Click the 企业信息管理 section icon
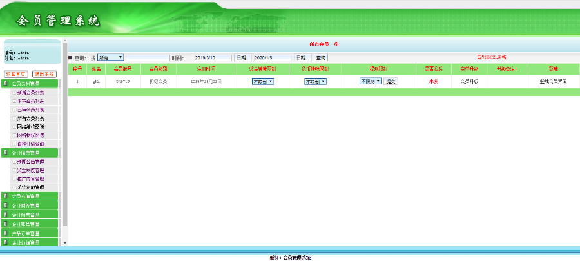580x261 pixels. pos(5,152)
